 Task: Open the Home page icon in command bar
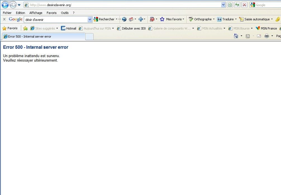click(x=236, y=36)
